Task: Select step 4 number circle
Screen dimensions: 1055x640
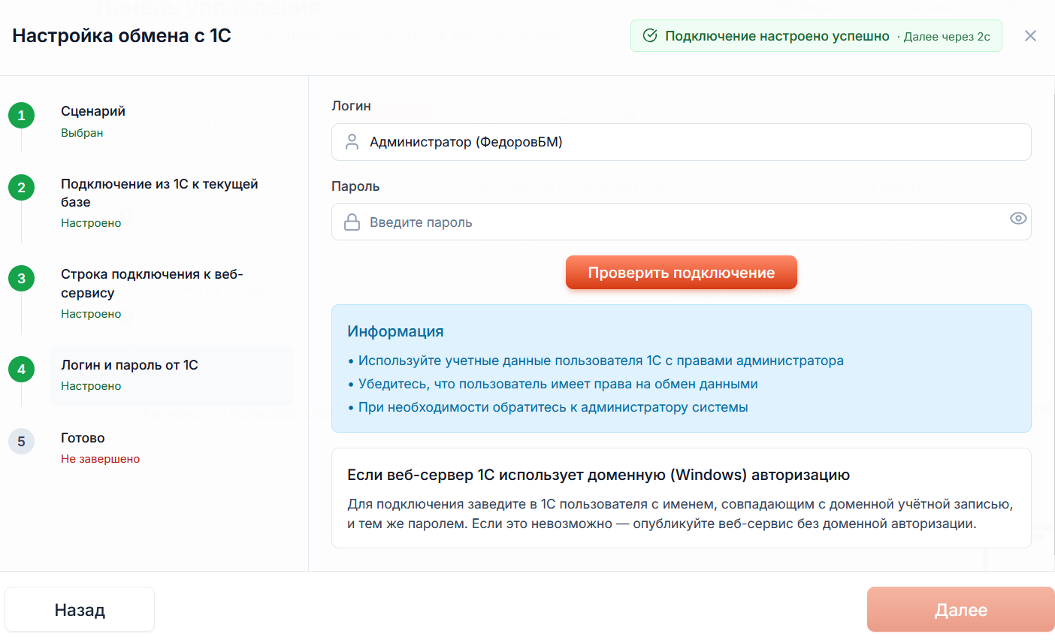Action: (21, 370)
